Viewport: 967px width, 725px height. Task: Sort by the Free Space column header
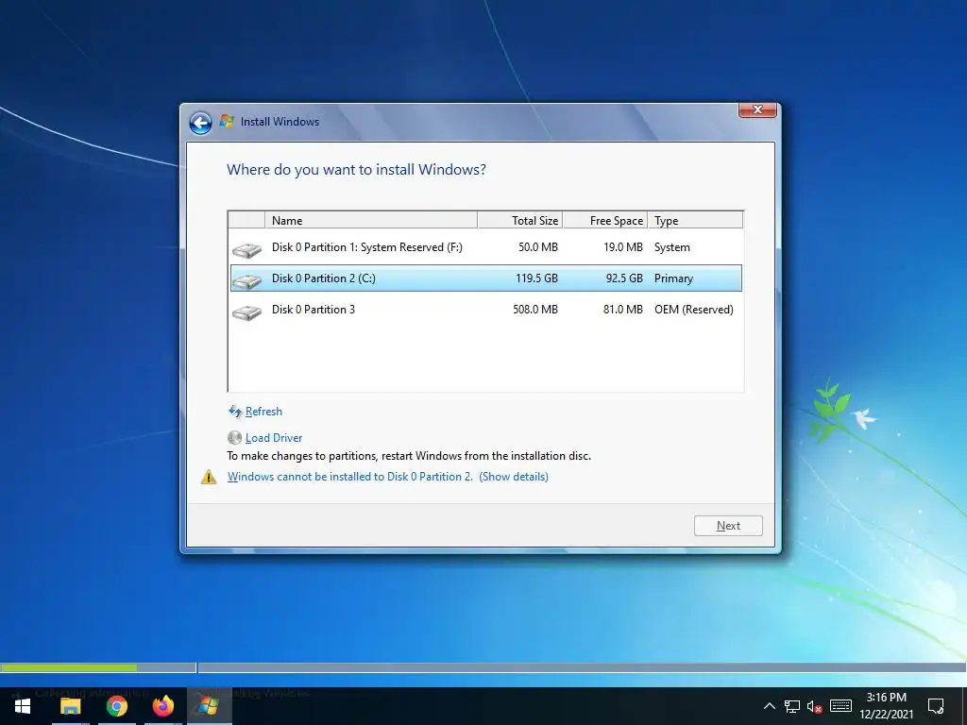coord(605,220)
